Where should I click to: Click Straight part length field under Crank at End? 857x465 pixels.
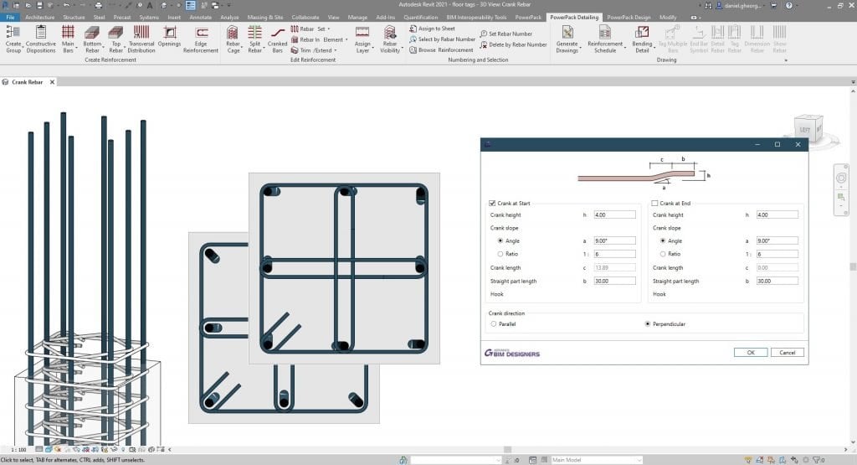point(777,281)
